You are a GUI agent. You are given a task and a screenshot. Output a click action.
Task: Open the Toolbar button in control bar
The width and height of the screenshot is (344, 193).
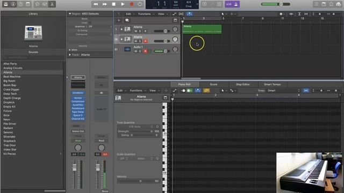point(28,4)
